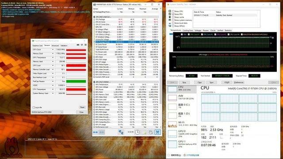The width and height of the screenshot is (283, 159).
Task: Click Reset button in GPU-Z
Action: click(x=82, y=107)
